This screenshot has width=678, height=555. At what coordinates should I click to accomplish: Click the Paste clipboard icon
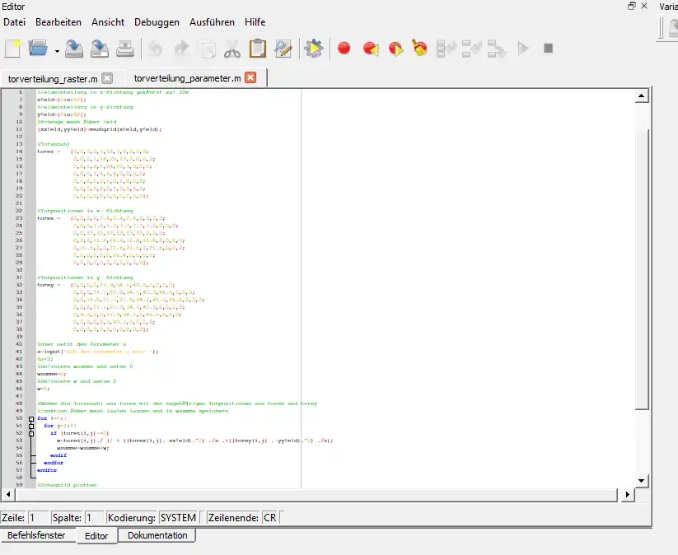point(258,49)
